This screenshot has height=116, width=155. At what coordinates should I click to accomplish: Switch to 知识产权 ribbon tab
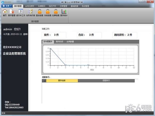[52, 6]
